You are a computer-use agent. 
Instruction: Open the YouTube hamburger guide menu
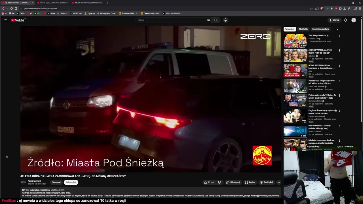point(5,20)
